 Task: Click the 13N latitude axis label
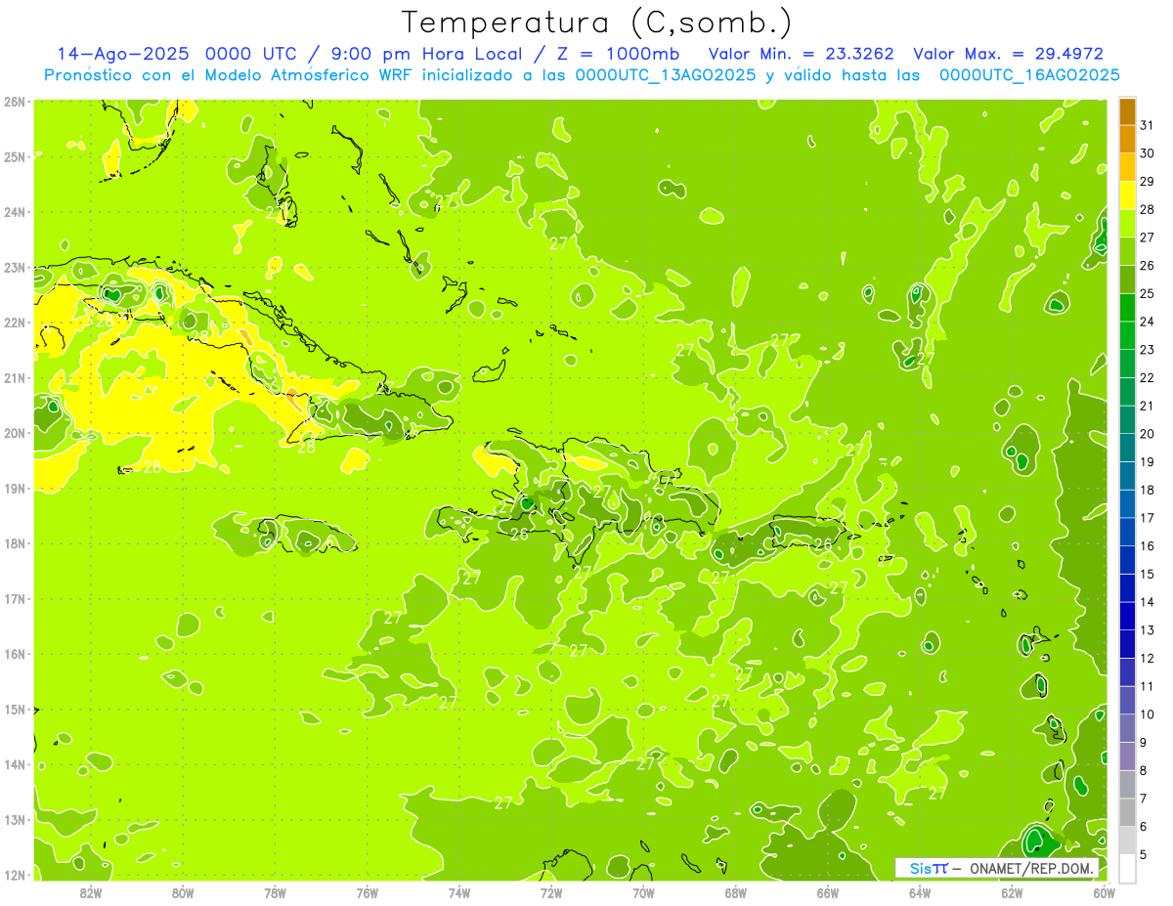pyautogui.click(x=14, y=820)
